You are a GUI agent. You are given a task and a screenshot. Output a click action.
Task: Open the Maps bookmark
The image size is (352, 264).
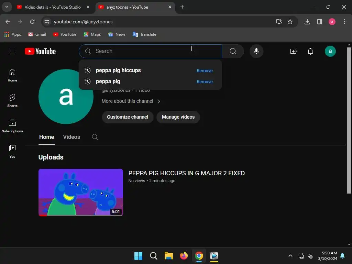click(92, 34)
